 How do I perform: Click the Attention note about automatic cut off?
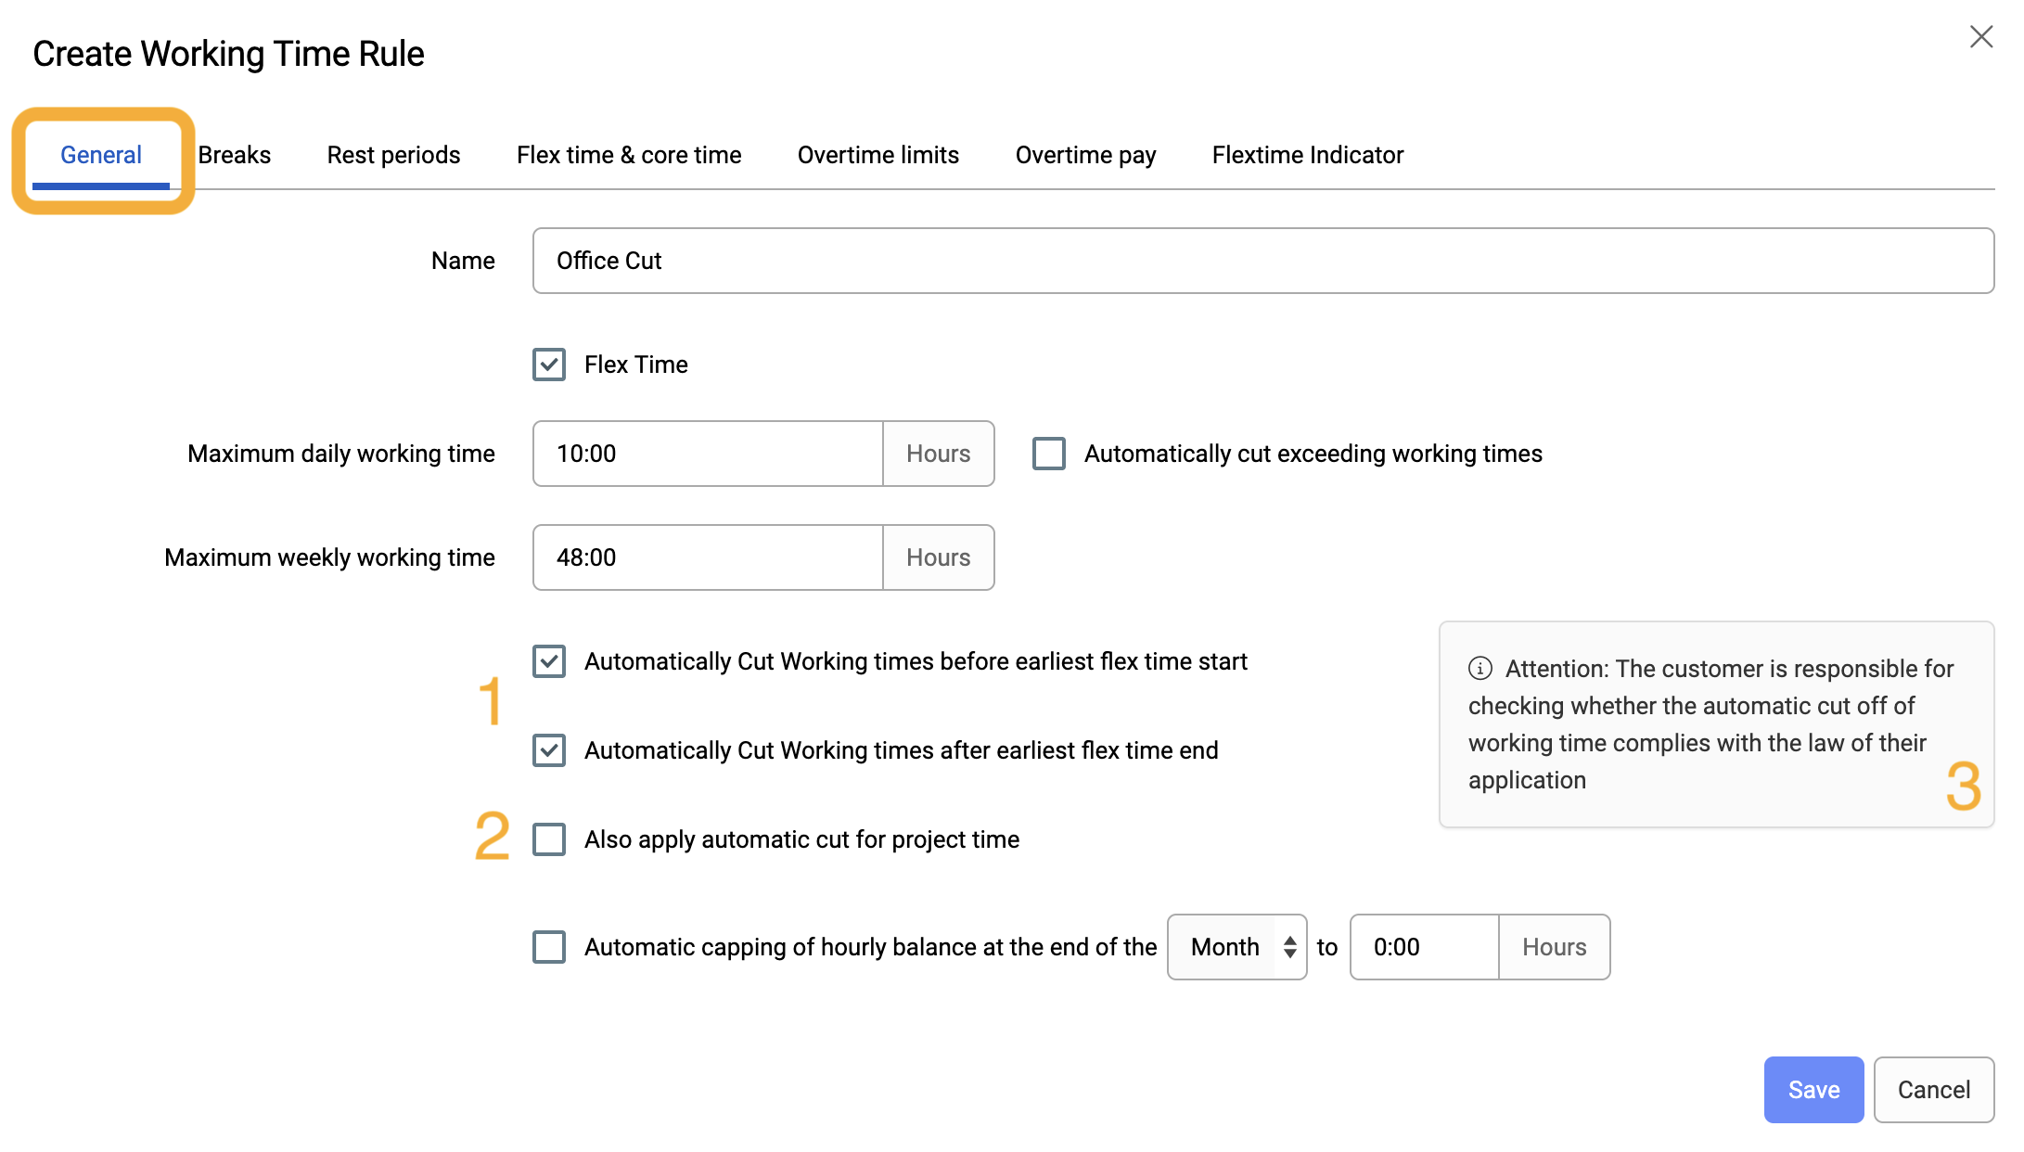pyautogui.click(x=1716, y=724)
